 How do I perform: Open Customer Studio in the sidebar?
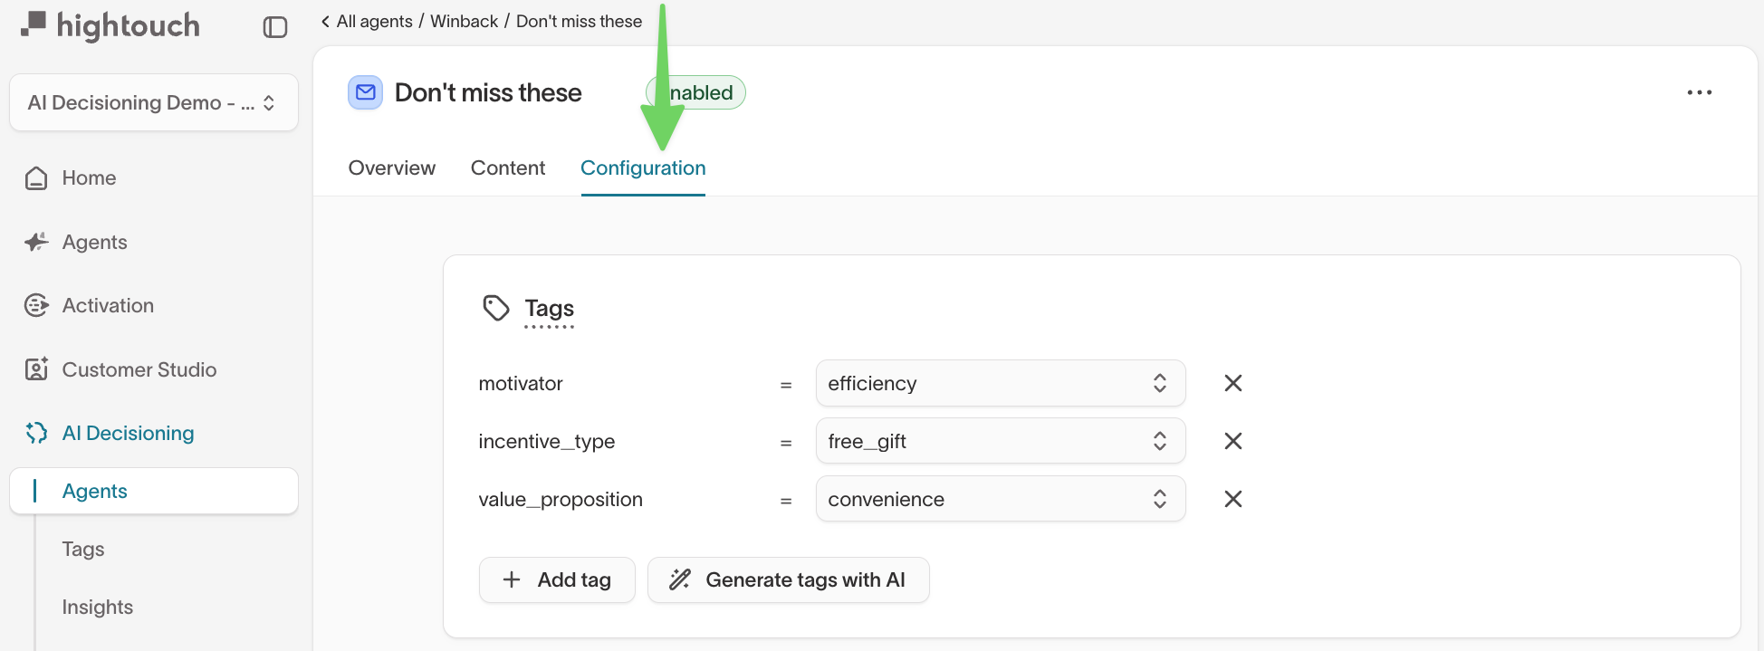(139, 369)
